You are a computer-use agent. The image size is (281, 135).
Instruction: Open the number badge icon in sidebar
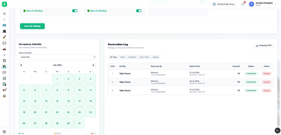pyautogui.click(x=4, y=55)
